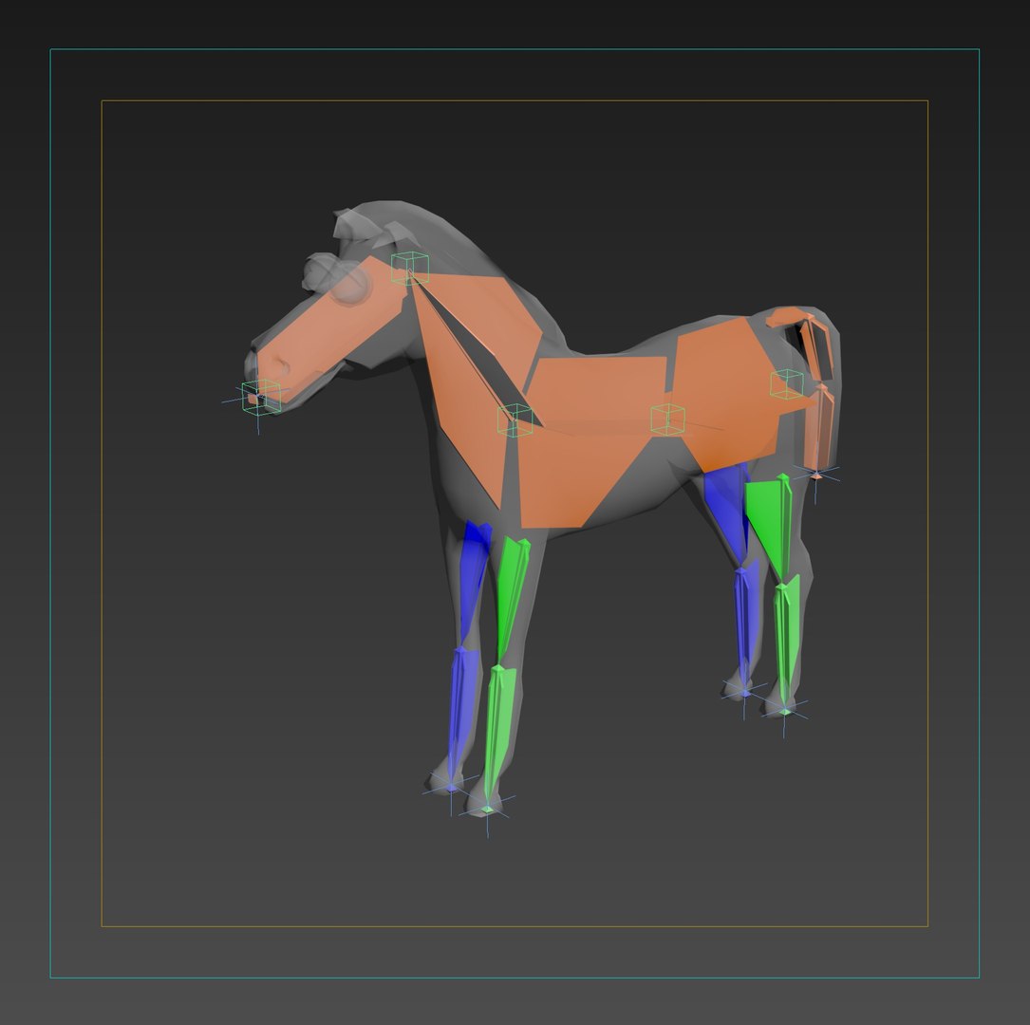
Task: Select the point helper at the blue hind hoof
Action: coord(744,694)
